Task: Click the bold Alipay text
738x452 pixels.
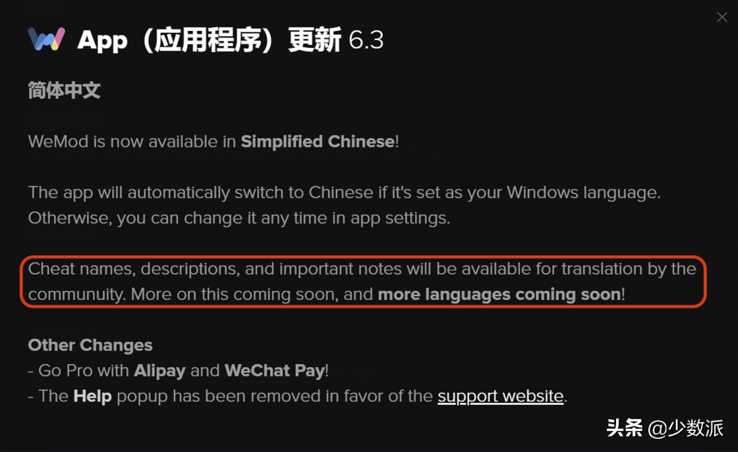Action: coord(159,370)
